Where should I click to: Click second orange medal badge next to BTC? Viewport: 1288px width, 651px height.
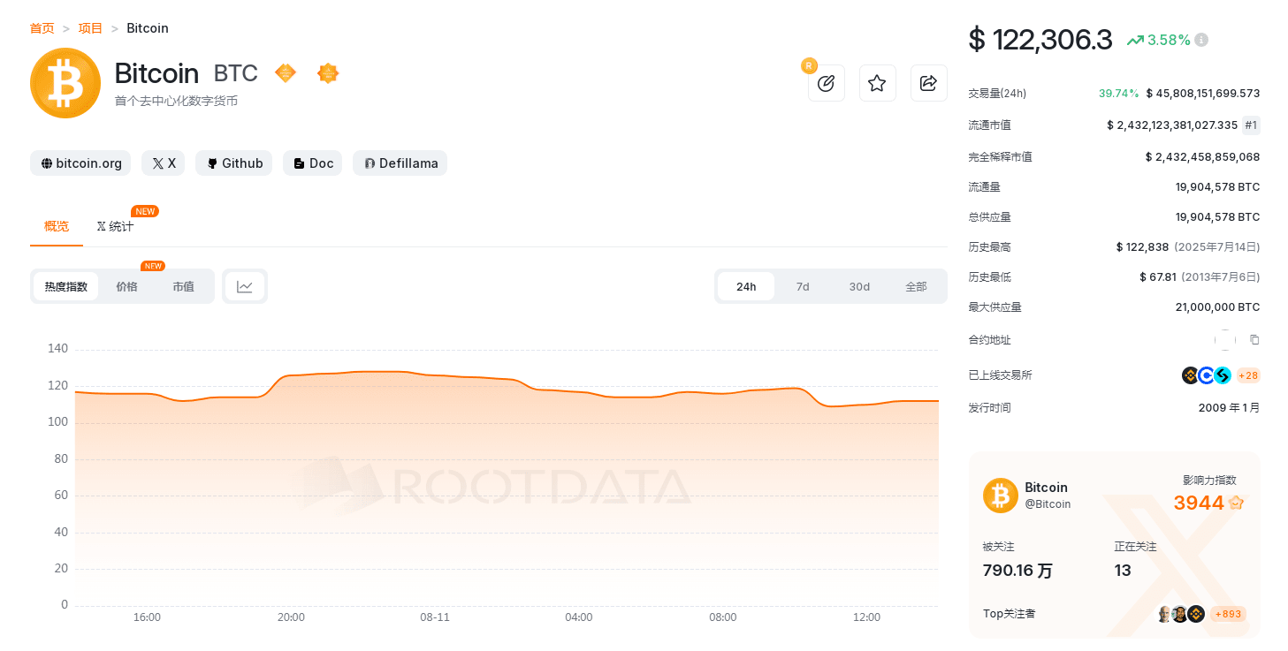[x=328, y=72]
